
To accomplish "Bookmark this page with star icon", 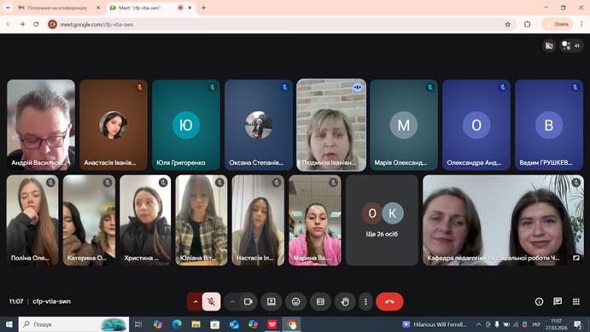I will [507, 24].
